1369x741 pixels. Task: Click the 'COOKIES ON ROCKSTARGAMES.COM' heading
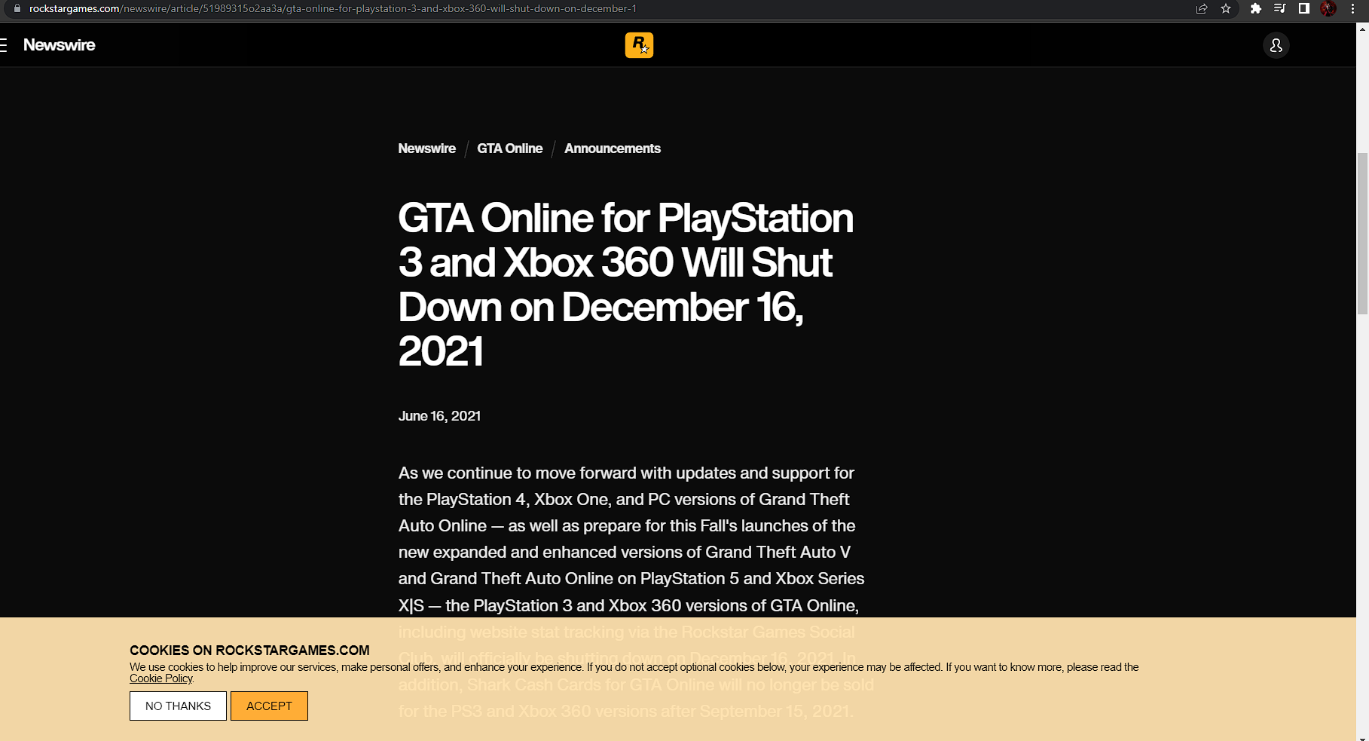click(249, 651)
